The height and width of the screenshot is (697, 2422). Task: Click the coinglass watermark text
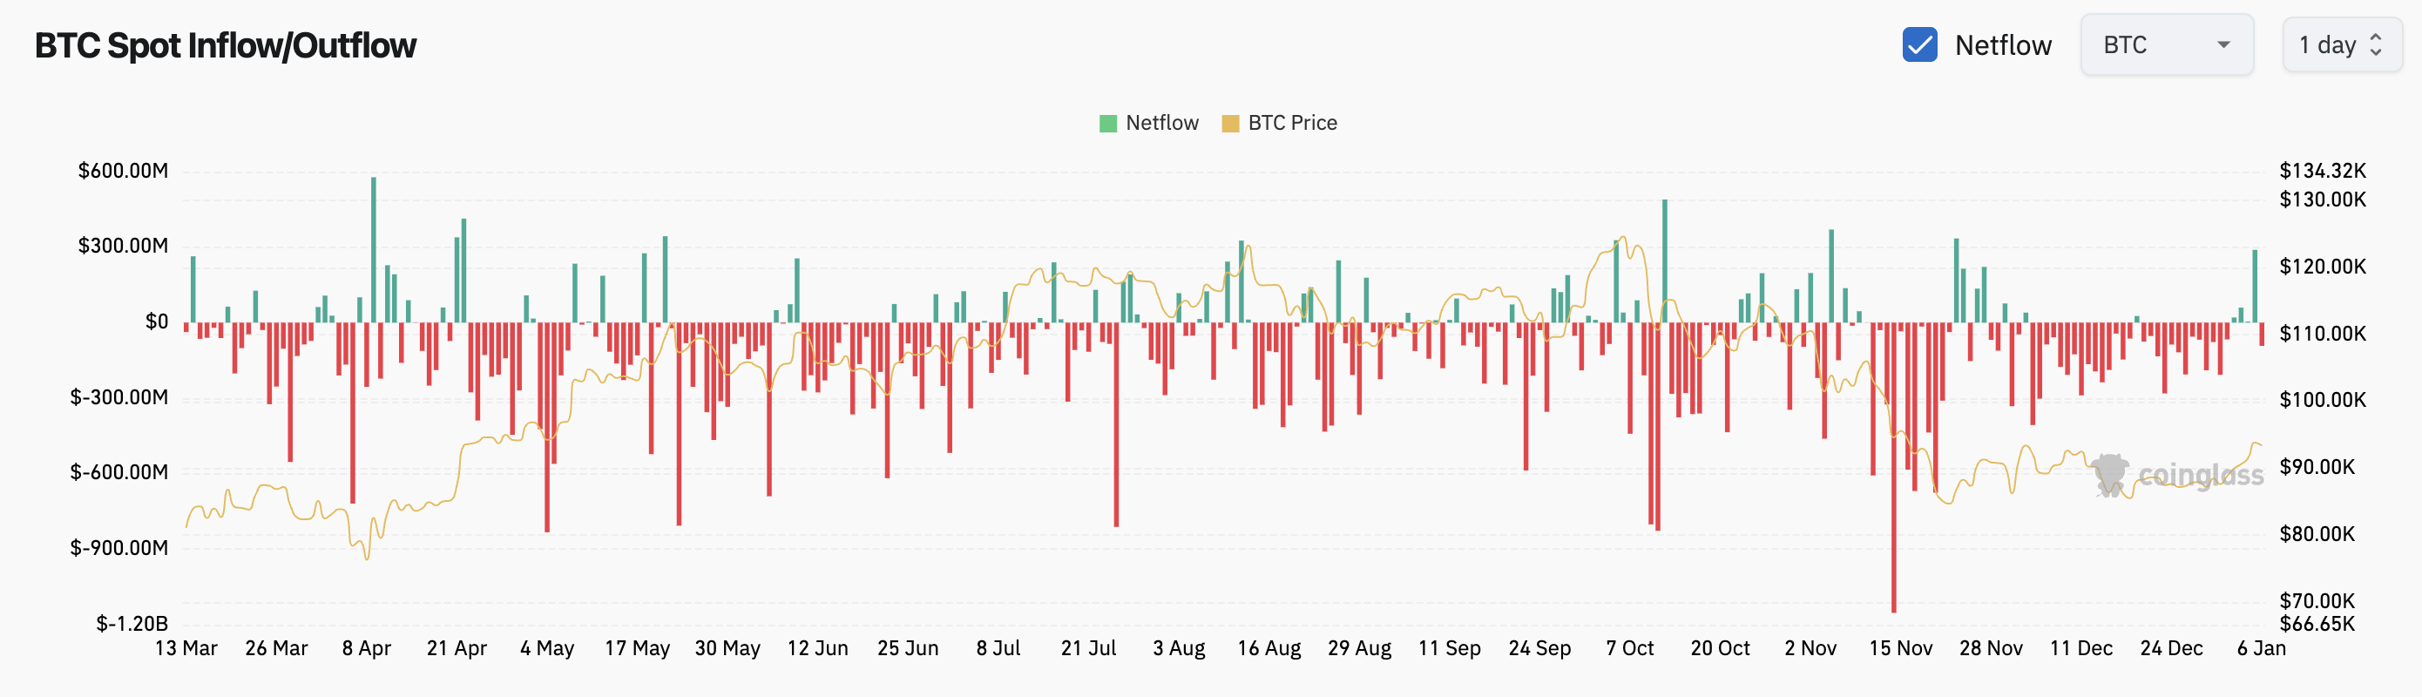click(x=2200, y=475)
